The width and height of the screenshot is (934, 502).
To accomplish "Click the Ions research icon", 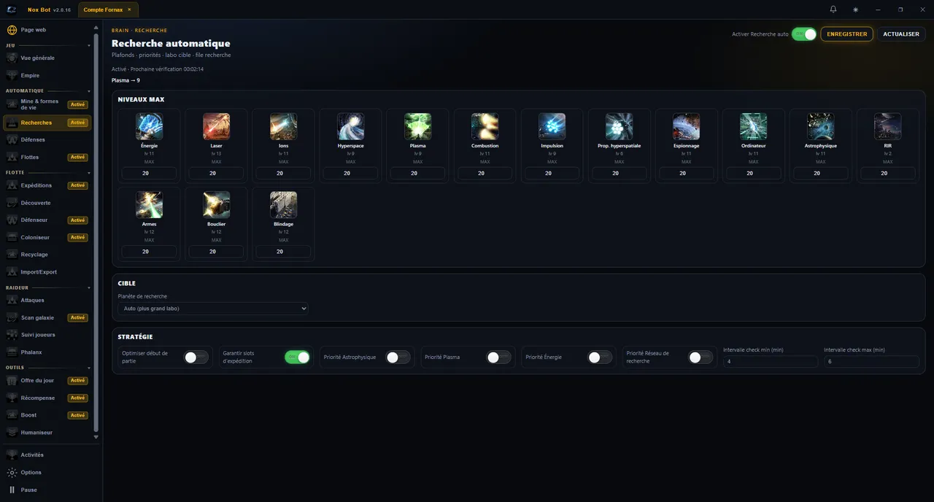I will (283, 126).
